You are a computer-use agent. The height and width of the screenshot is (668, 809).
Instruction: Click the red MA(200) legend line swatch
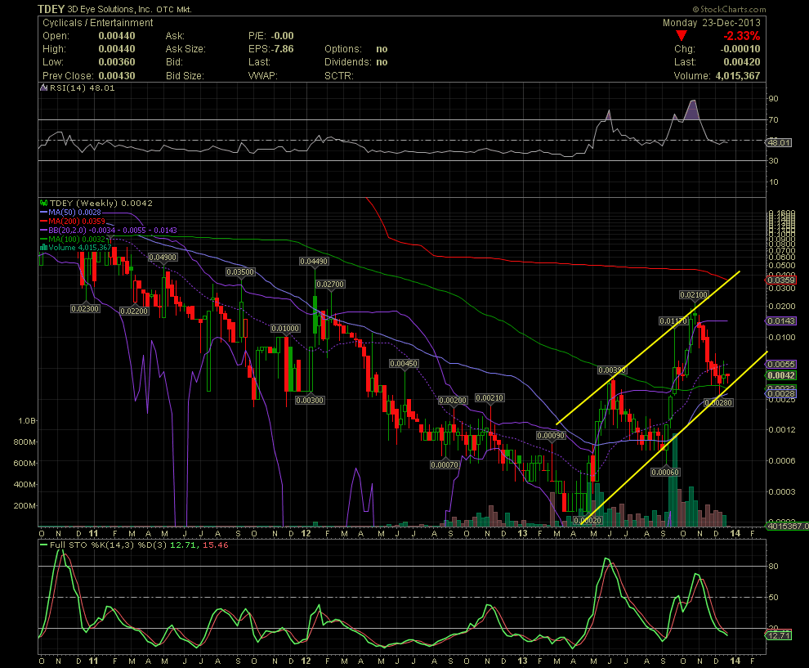tap(44, 221)
